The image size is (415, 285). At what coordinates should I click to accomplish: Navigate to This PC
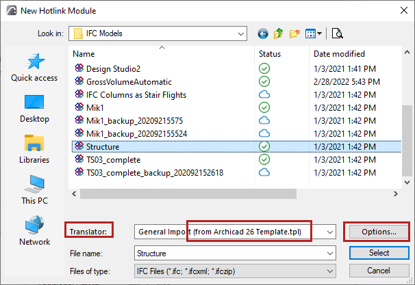34,190
